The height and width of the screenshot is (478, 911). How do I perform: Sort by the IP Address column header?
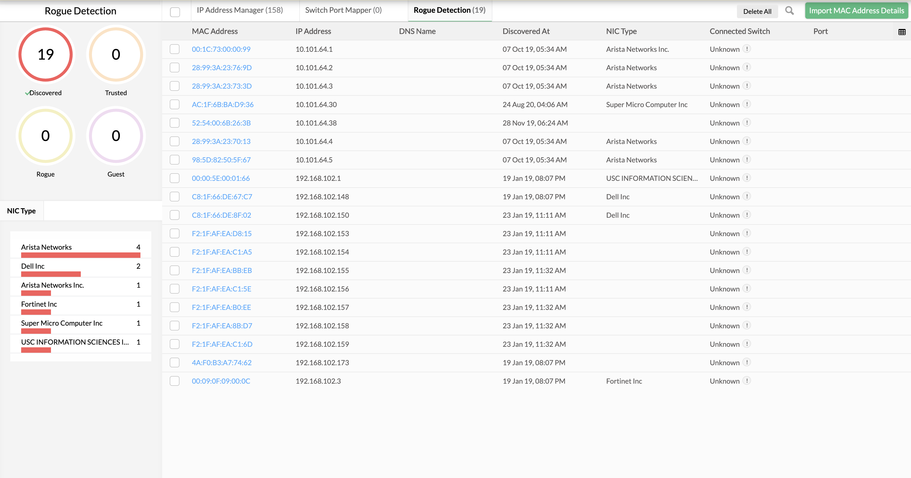313,31
